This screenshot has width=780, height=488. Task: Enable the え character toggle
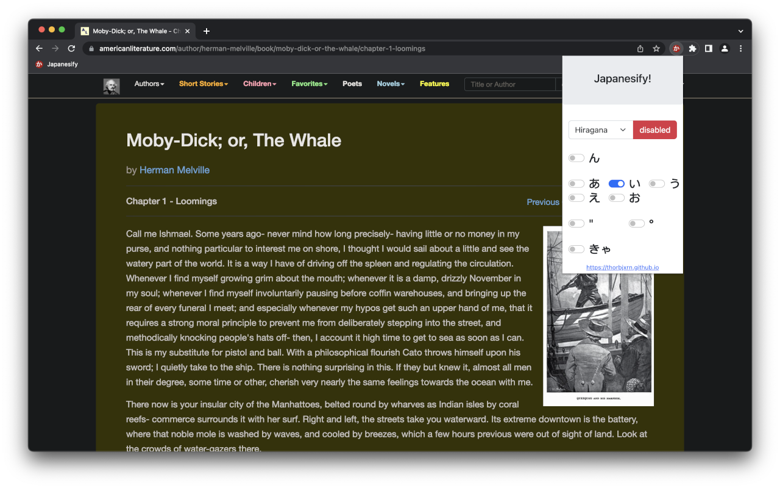click(x=576, y=198)
